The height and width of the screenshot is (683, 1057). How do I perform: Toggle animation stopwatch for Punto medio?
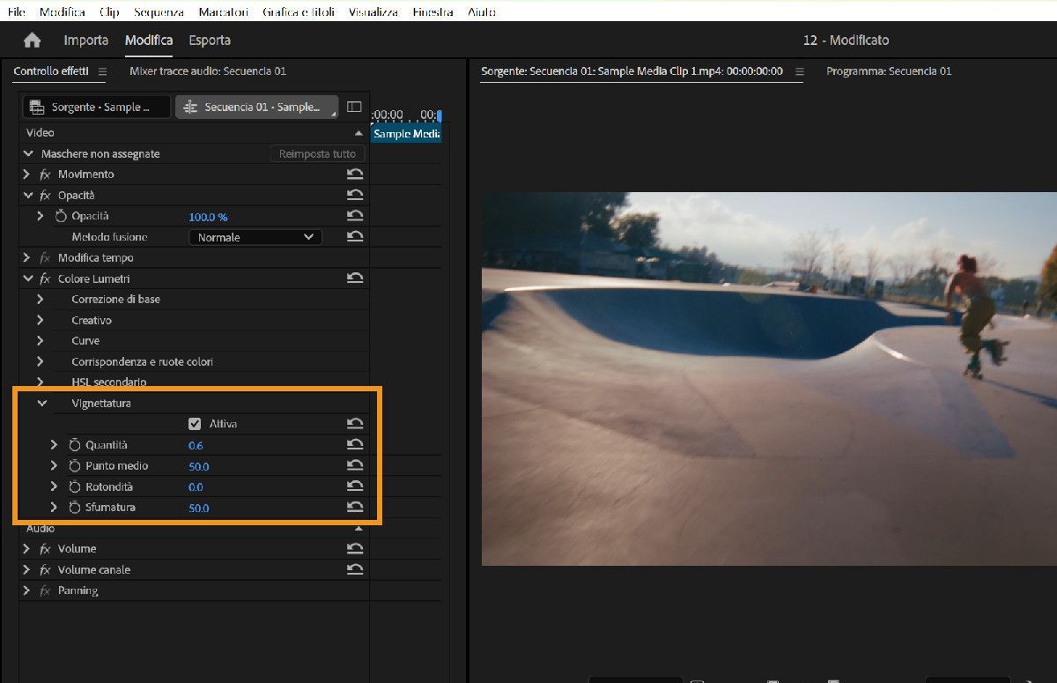(x=75, y=465)
